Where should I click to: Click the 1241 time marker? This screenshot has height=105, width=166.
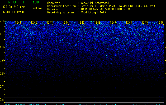18,23
